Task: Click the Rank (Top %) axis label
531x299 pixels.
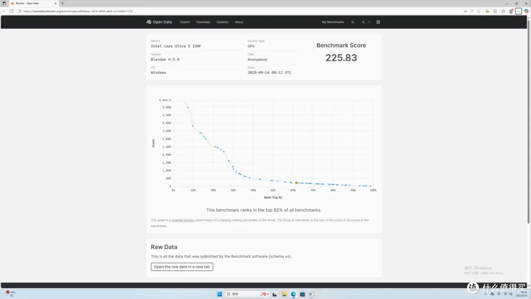Action: tap(273, 197)
